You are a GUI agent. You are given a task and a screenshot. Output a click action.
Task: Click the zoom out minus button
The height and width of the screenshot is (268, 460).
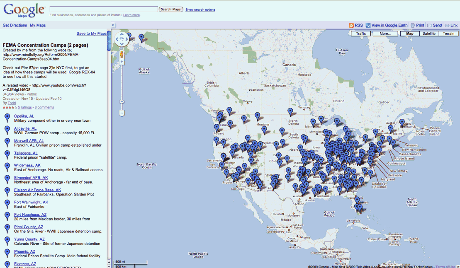(122, 113)
